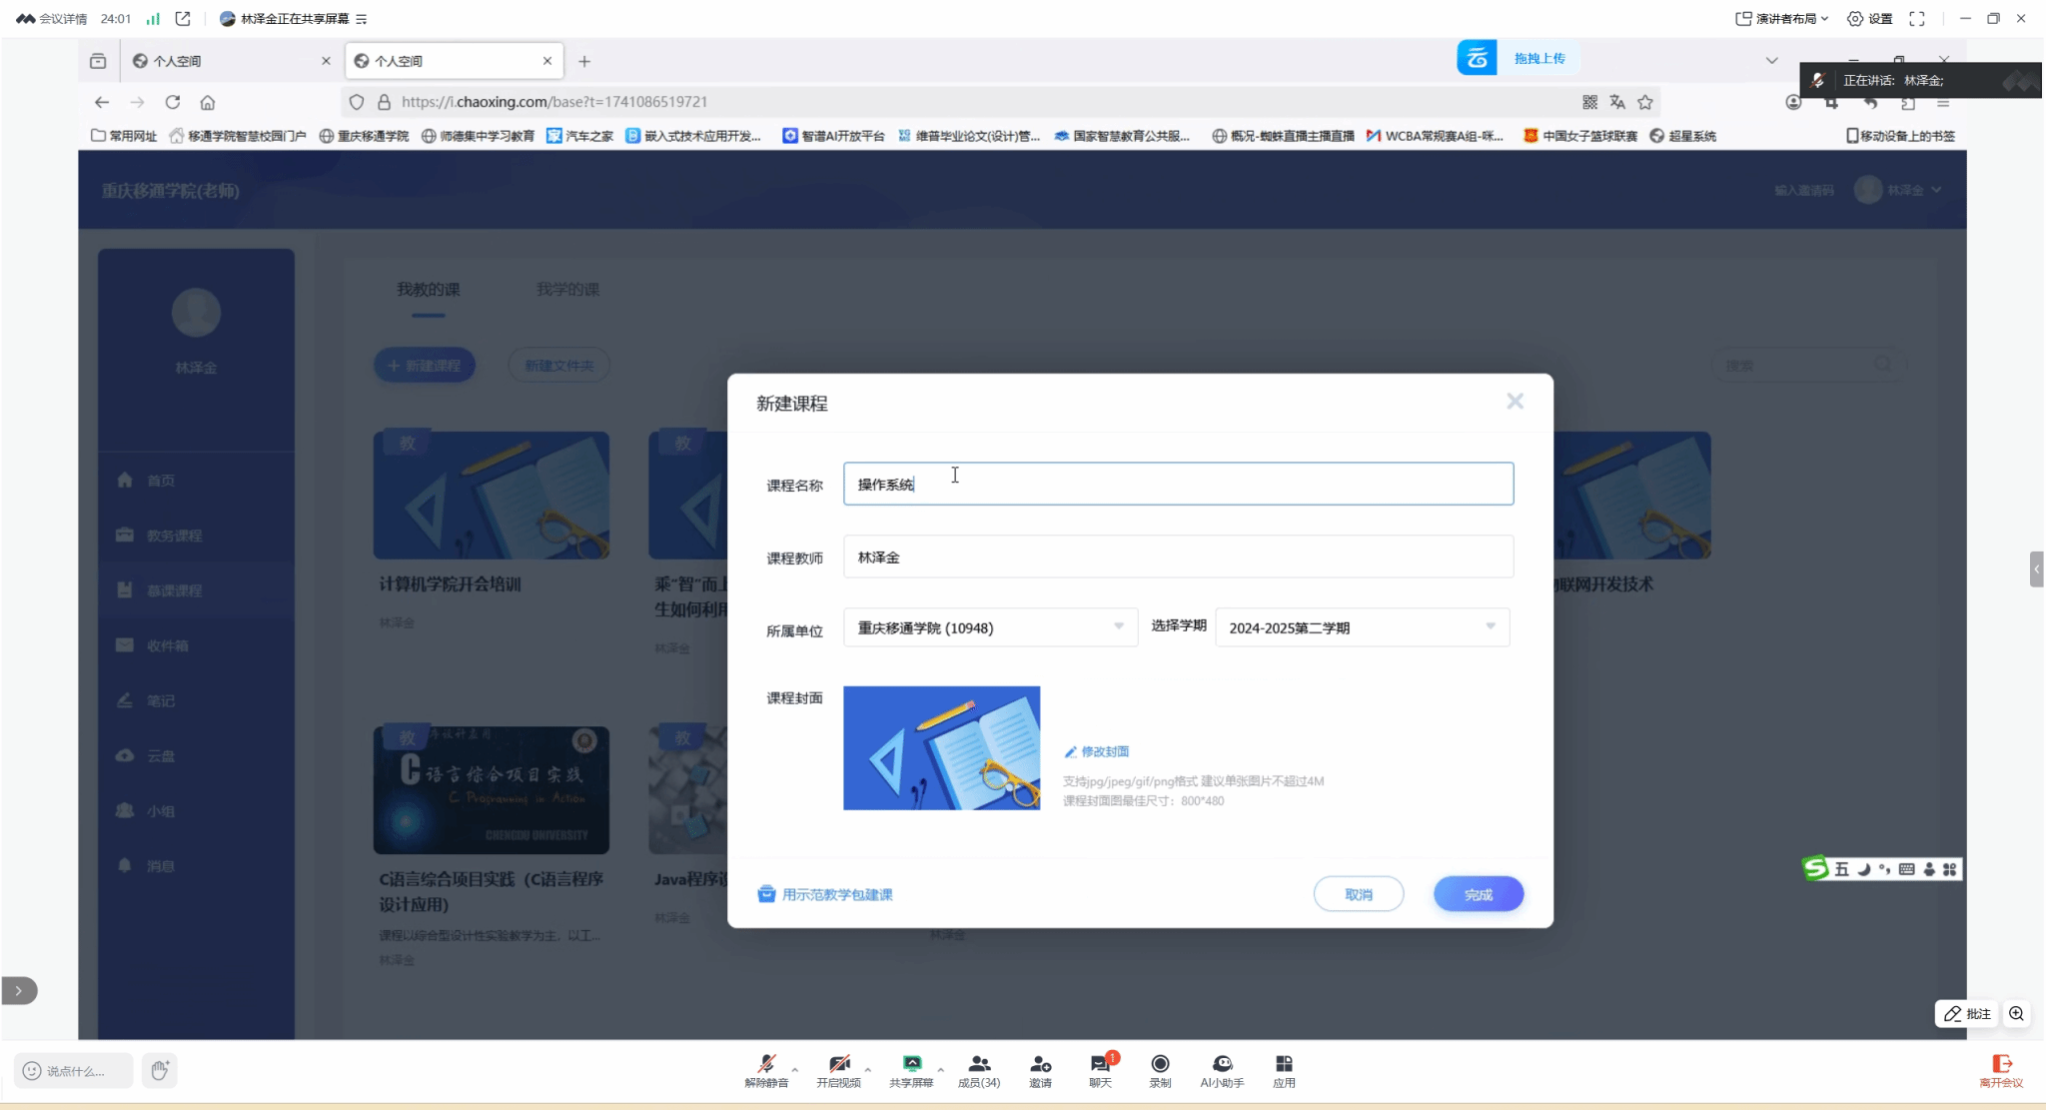Screen dimensions: 2046x1110
Task: Switch to the first 个人空间 browser tab
Action: pos(229,61)
